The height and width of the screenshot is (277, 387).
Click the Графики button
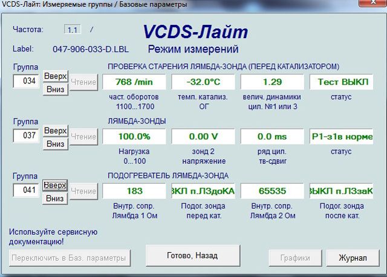pos(294,258)
